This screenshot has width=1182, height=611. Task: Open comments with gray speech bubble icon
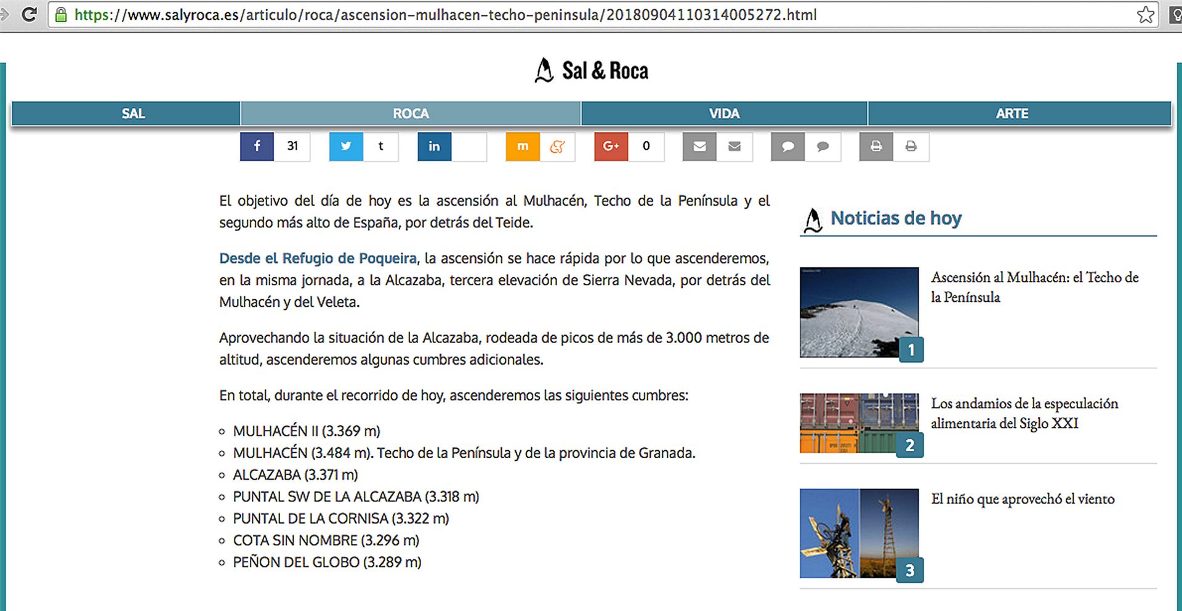tap(787, 147)
